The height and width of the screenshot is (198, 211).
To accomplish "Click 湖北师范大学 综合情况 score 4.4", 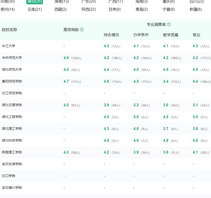I will click(106, 70).
